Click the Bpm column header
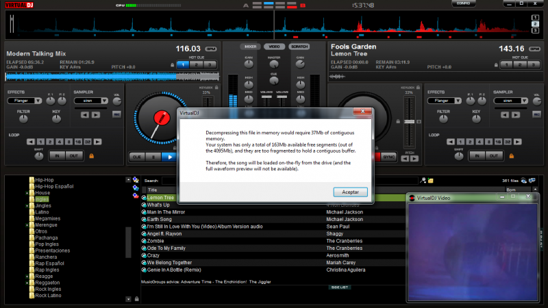The width and height of the screenshot is (548, 308). tap(511, 190)
